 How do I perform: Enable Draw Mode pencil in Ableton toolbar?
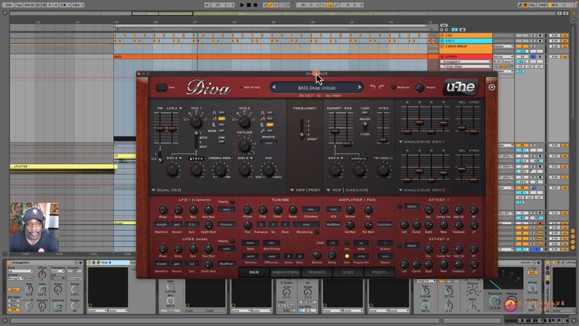click(x=520, y=5)
